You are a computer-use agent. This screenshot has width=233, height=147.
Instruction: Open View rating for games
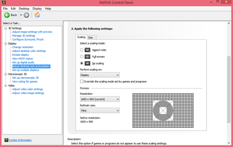point(25,81)
